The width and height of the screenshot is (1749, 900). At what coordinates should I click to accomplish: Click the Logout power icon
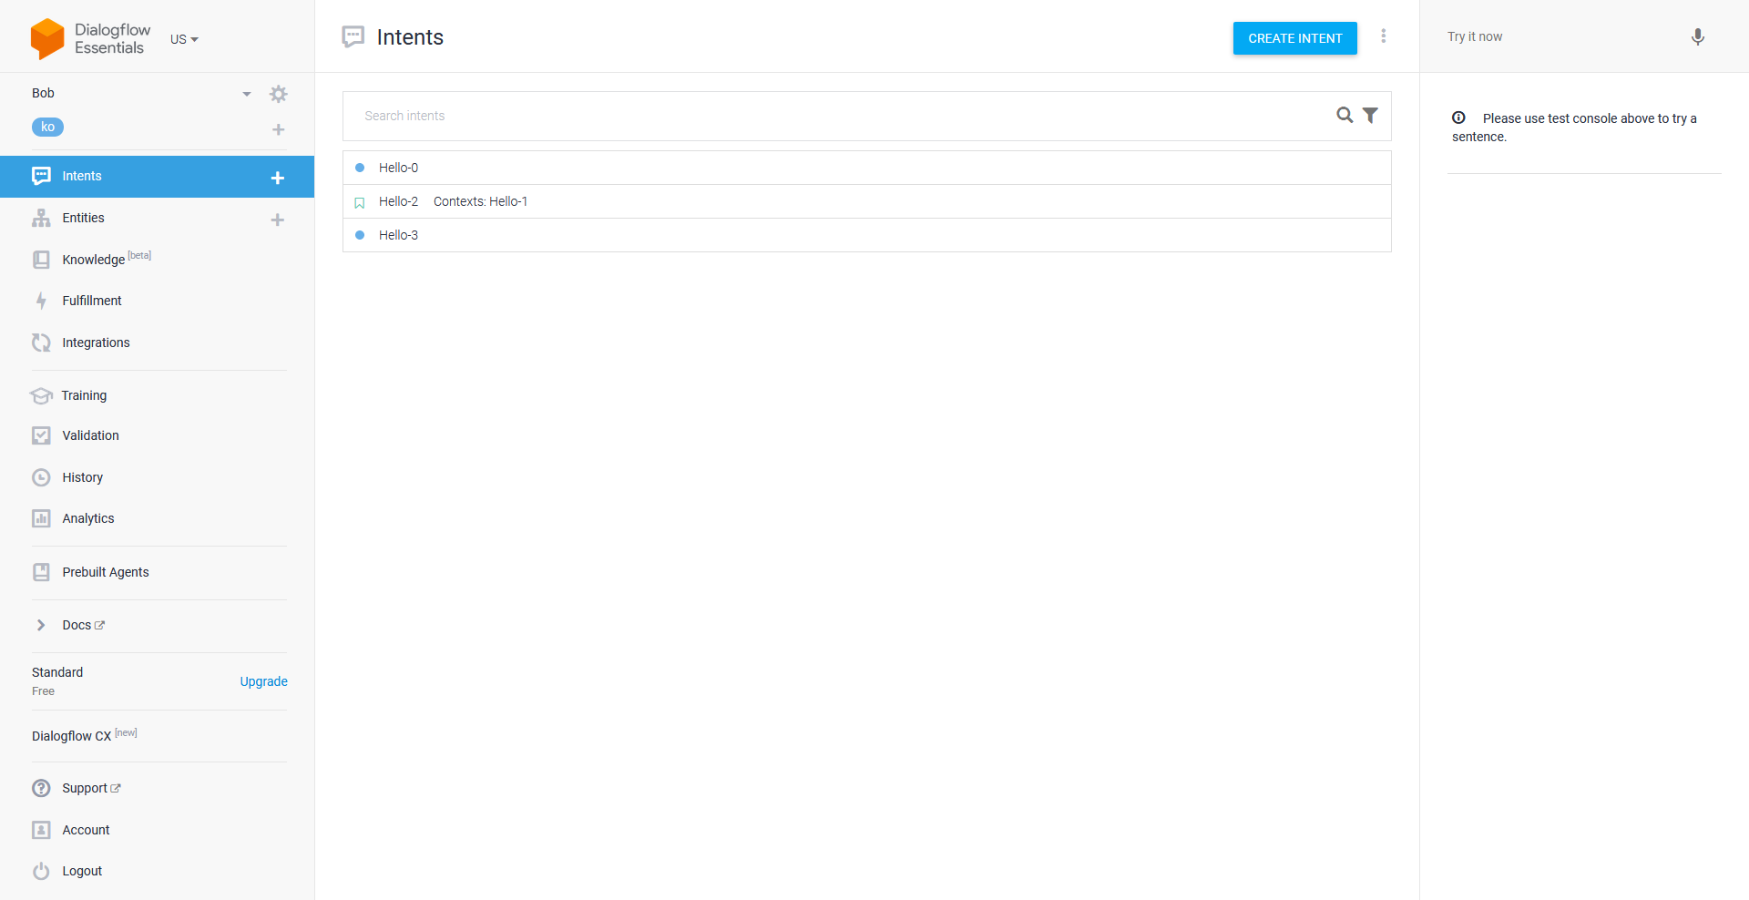click(41, 871)
